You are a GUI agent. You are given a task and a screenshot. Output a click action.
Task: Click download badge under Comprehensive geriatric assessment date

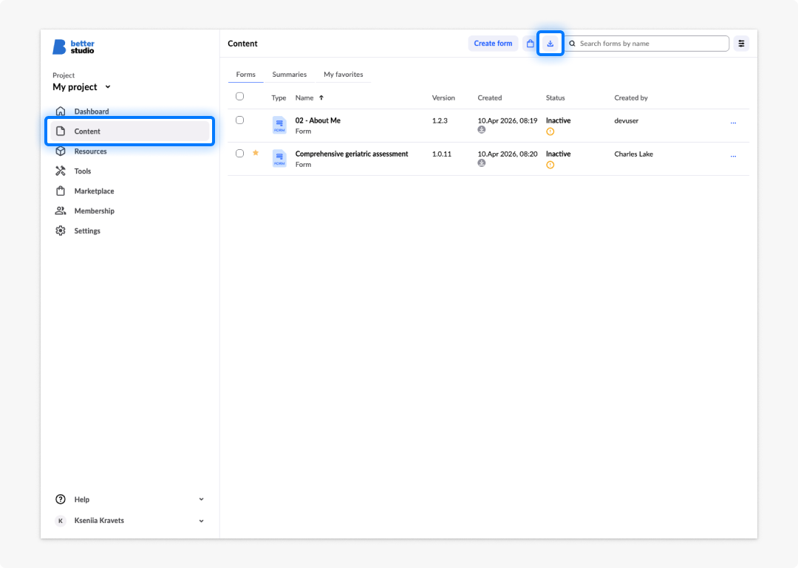482,163
